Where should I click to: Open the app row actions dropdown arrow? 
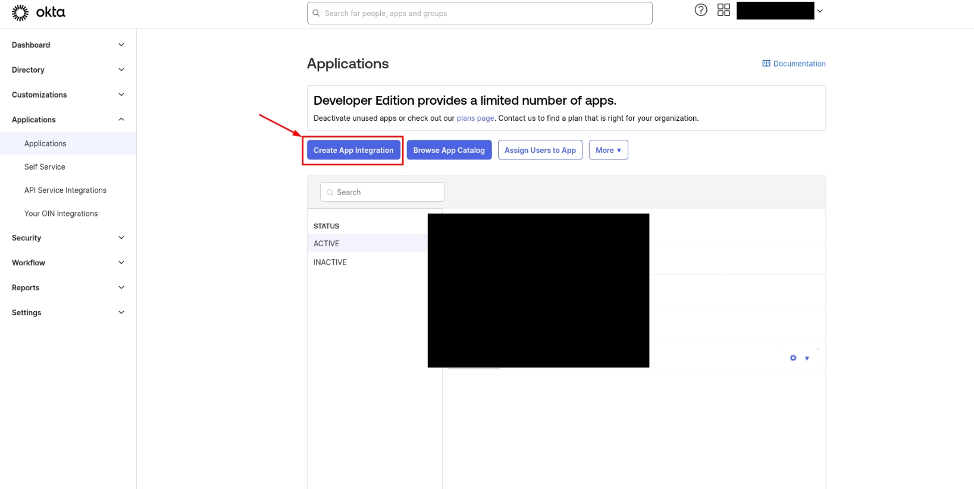click(807, 358)
